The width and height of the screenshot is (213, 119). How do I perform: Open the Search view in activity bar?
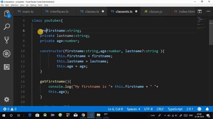coord(7,26)
